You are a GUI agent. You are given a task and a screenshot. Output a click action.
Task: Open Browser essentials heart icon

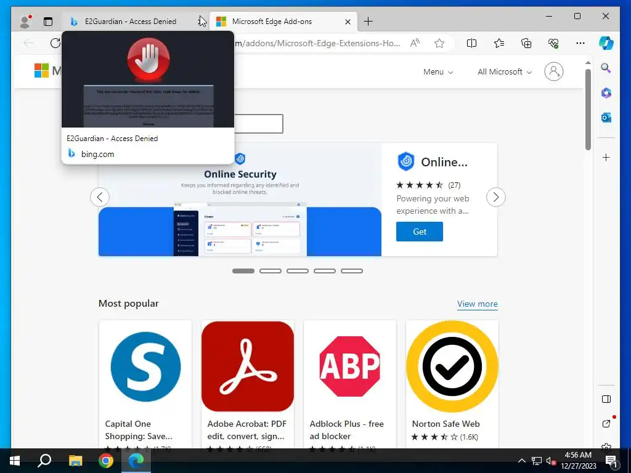553,43
